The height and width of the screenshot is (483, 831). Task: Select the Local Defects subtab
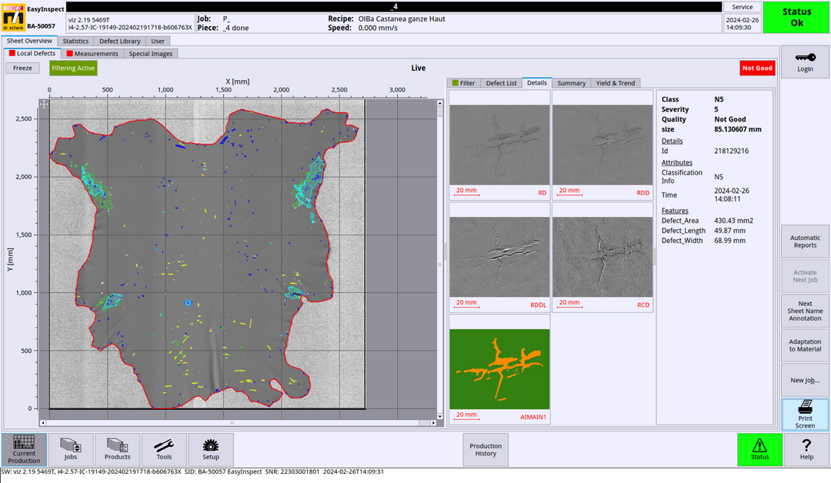pos(32,54)
